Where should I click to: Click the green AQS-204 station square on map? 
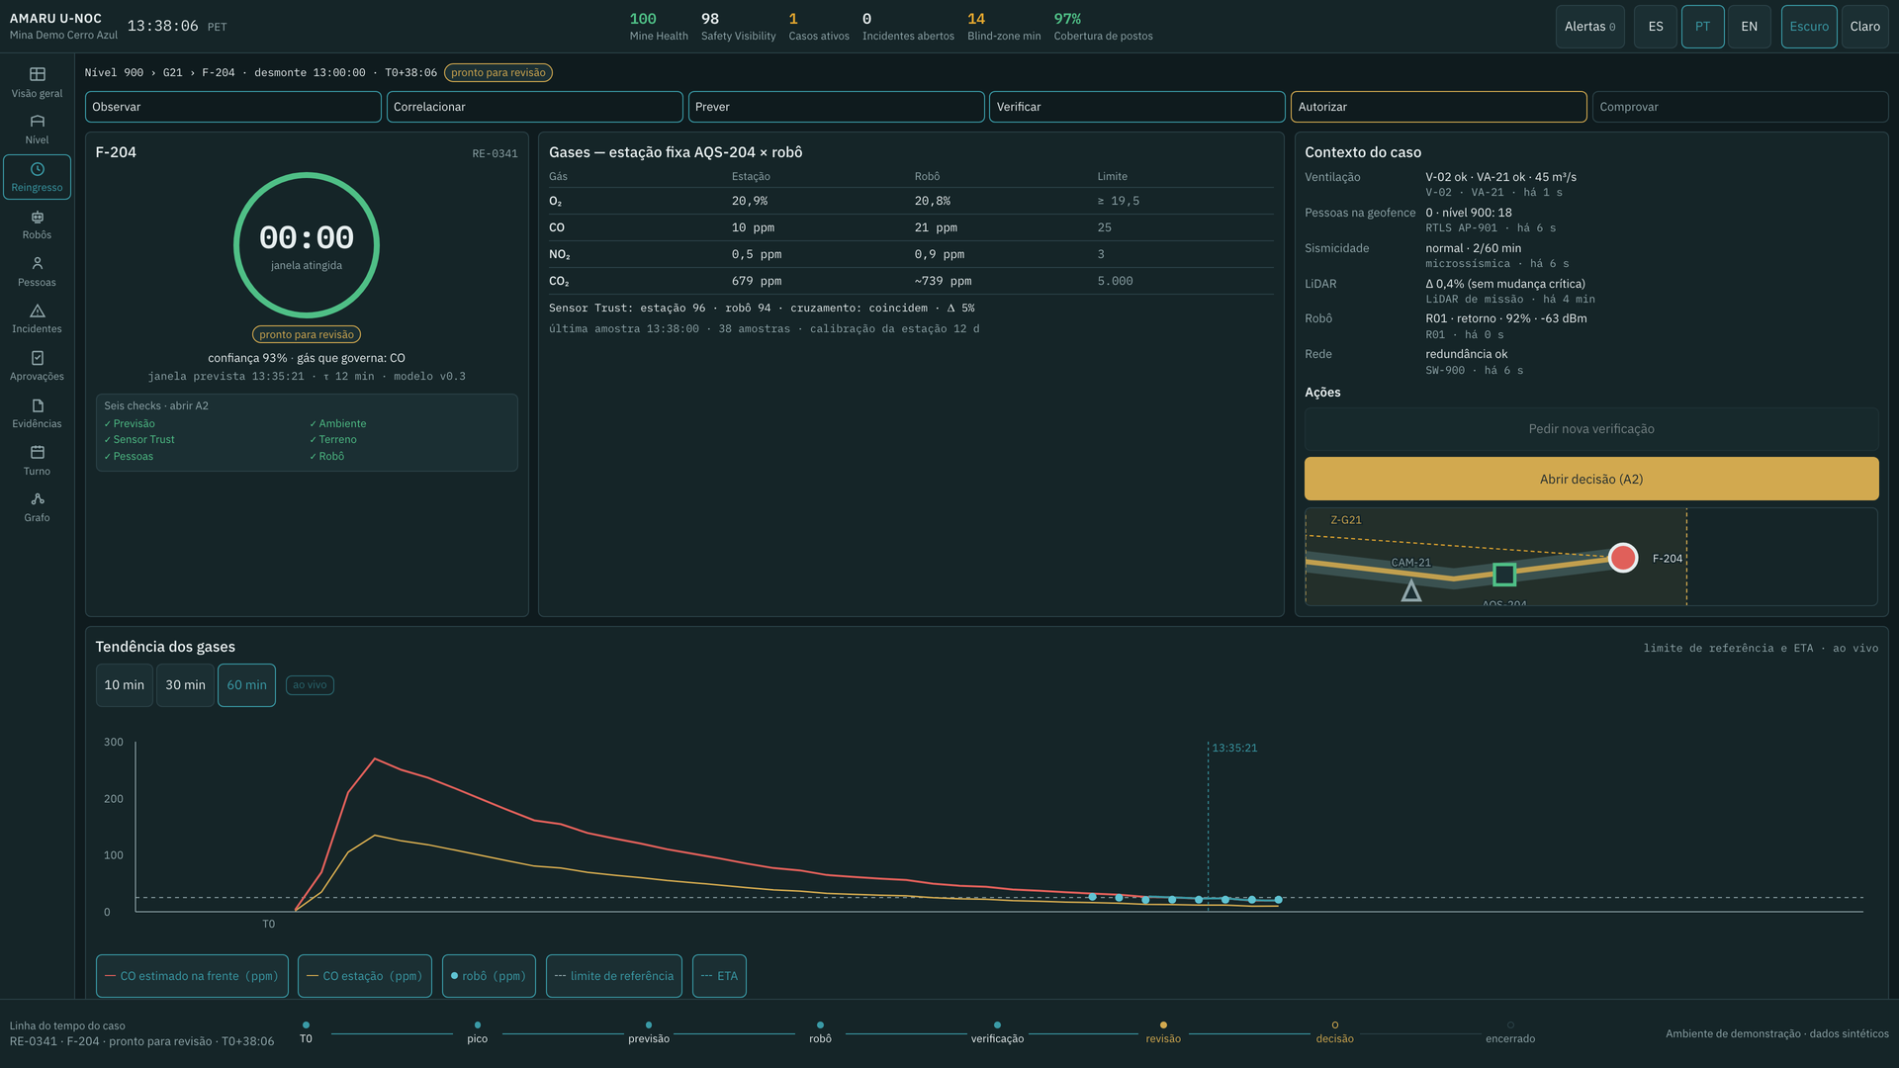click(1504, 575)
